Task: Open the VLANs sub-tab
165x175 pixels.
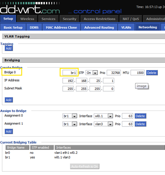Action: pos(126,27)
